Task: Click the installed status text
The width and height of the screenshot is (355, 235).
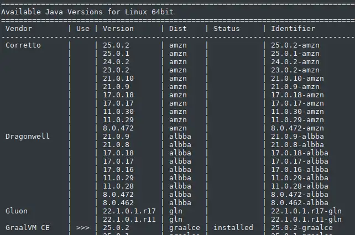Action: tap(233, 228)
